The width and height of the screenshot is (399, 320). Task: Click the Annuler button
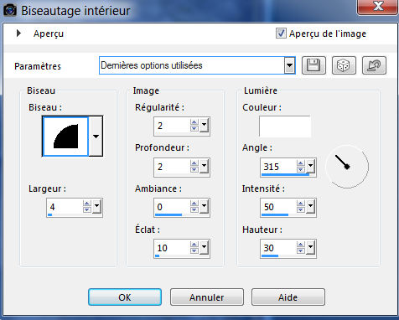click(207, 297)
